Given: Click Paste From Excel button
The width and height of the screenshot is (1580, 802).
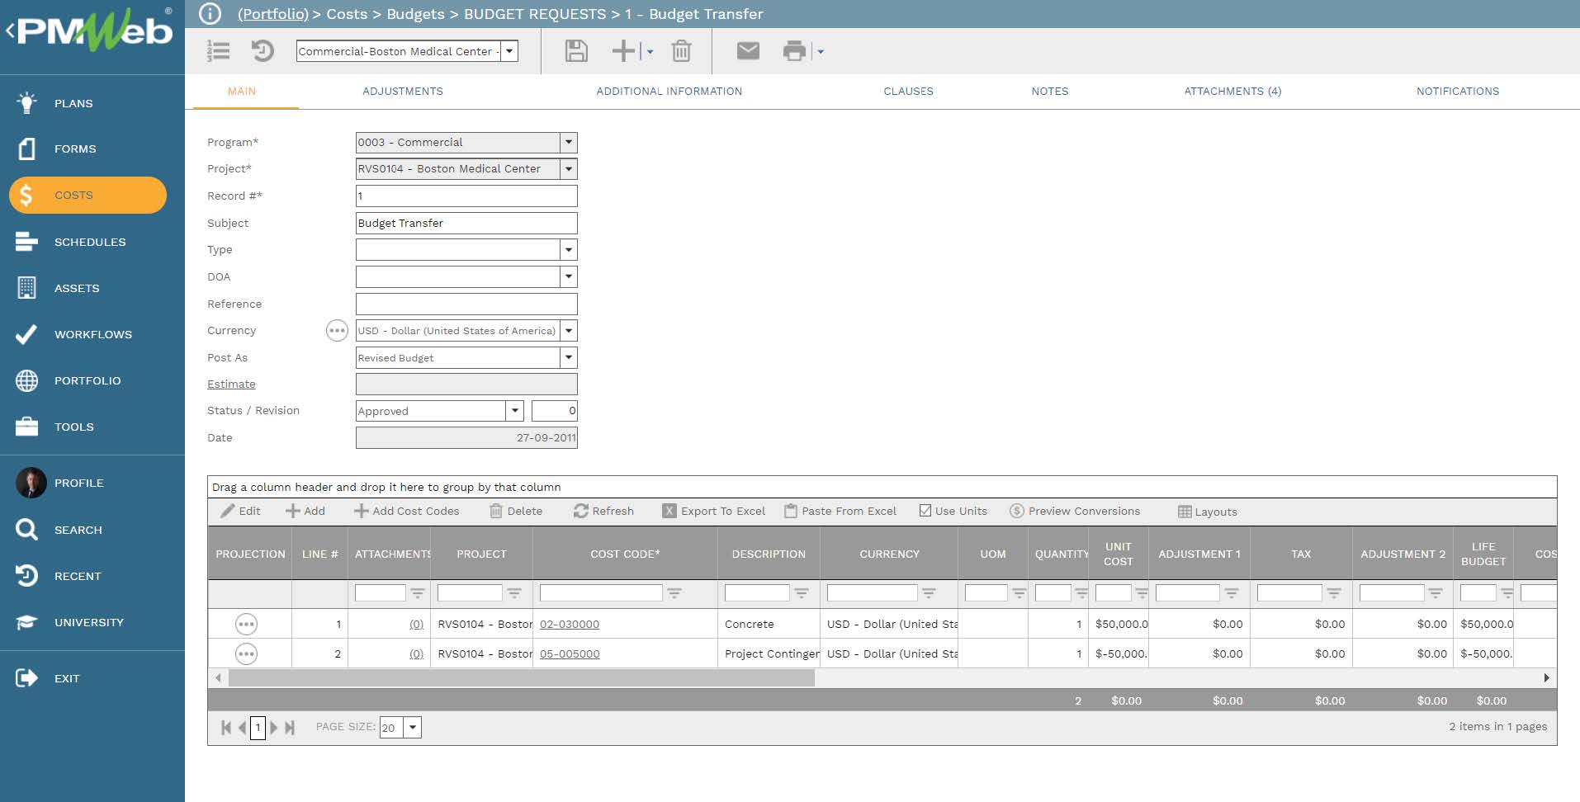Looking at the screenshot, I should coord(840,511).
